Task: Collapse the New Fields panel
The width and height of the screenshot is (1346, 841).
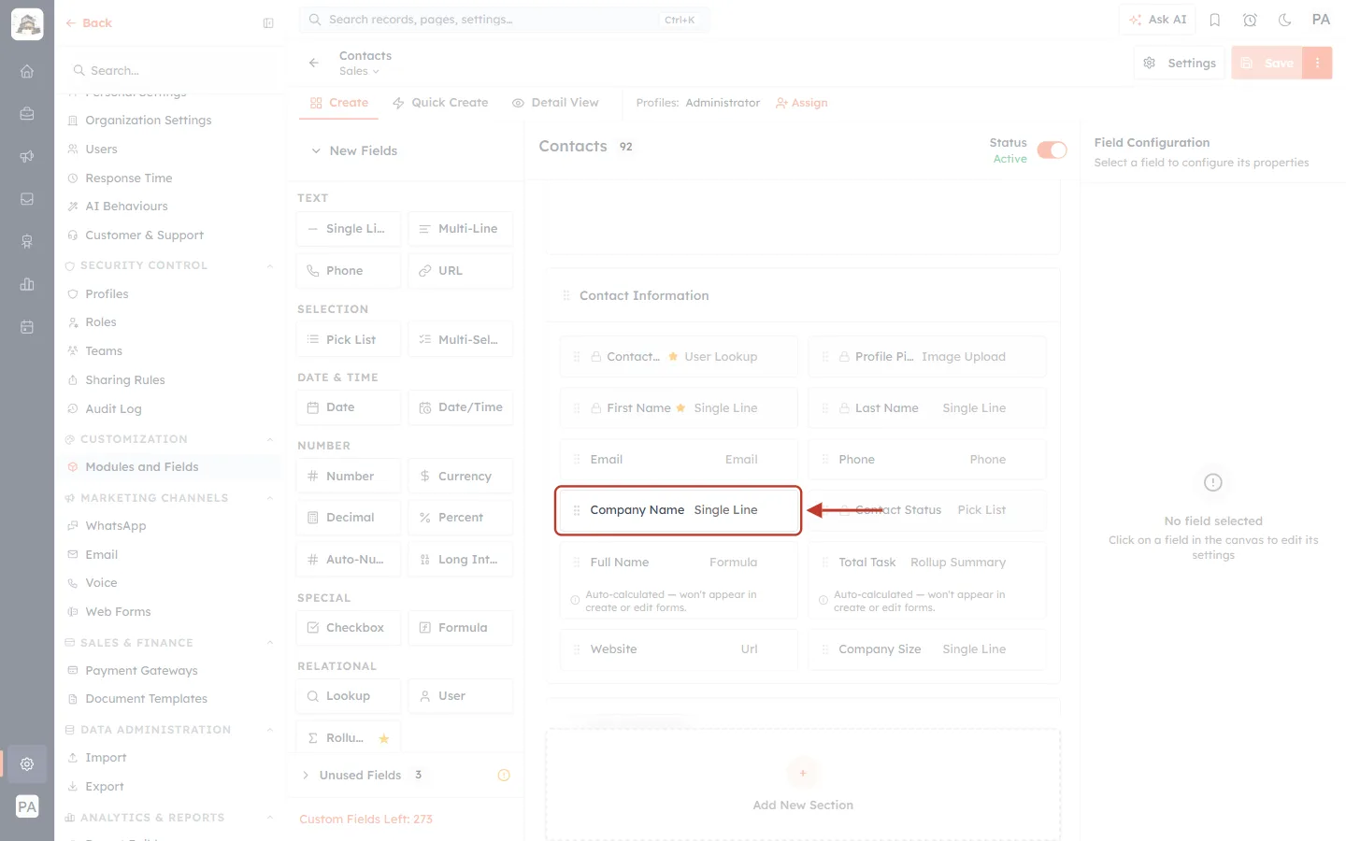Action: pyautogui.click(x=316, y=150)
